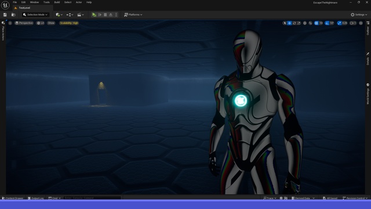
Task: Toggle grid snapping on or off
Action: [x=317, y=23]
